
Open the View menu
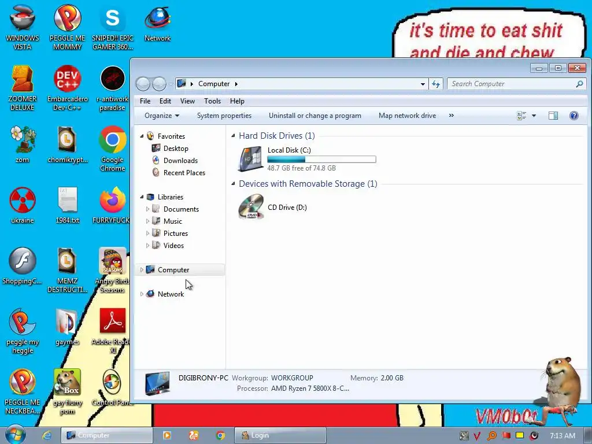tap(187, 101)
